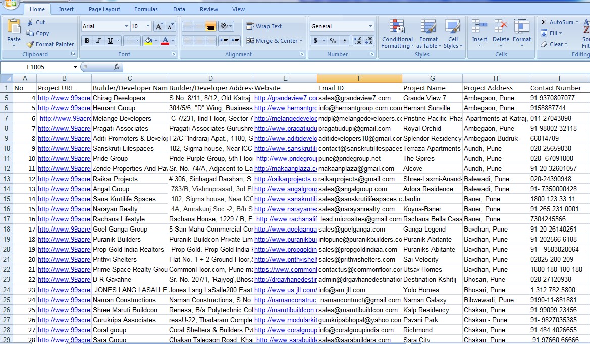Expand the AutoSum dropdown arrow
The image size is (590, 344).
click(577, 22)
